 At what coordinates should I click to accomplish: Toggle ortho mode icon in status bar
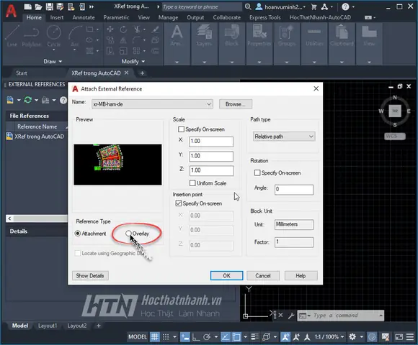click(x=196, y=337)
